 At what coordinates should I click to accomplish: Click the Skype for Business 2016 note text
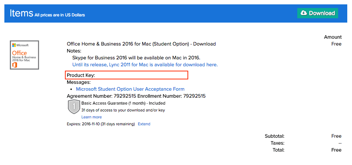pyautogui.click(x=136, y=58)
